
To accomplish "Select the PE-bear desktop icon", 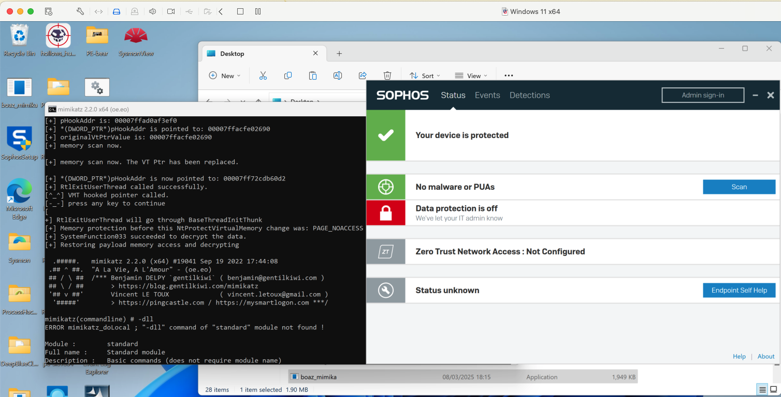I will click(97, 40).
